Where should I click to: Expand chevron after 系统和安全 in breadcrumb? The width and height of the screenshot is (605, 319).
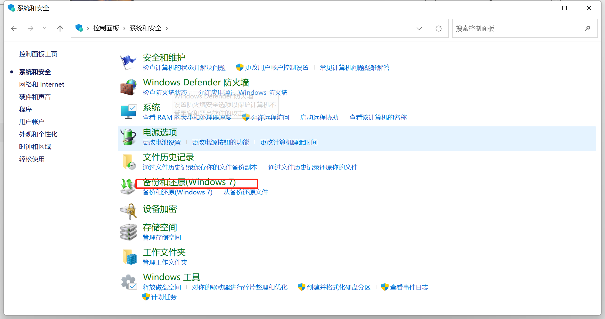click(x=167, y=28)
